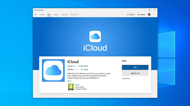Close the Microsoft Store window
The height and width of the screenshot is (106, 190).
[155, 10]
